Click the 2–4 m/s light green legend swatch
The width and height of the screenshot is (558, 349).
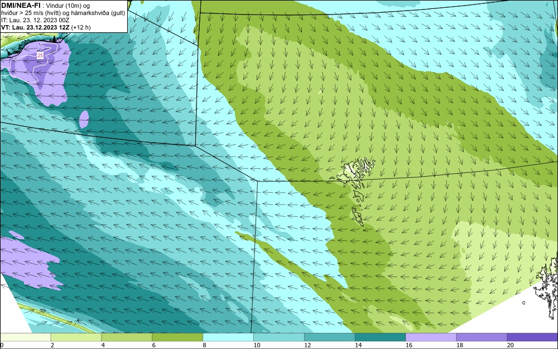tap(76, 337)
